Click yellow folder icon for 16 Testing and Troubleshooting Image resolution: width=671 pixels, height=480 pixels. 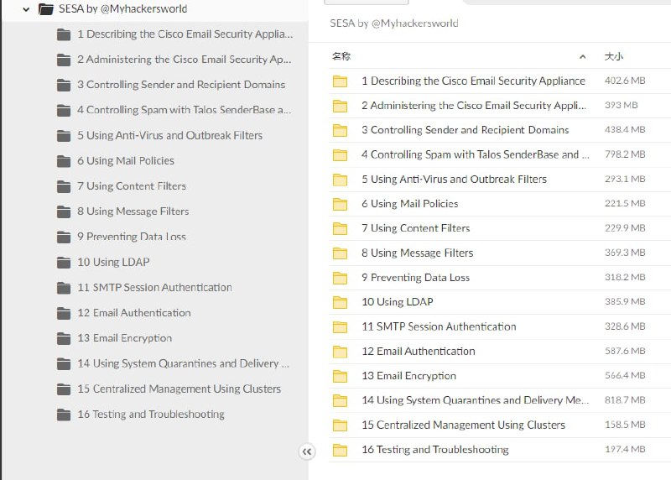point(341,450)
